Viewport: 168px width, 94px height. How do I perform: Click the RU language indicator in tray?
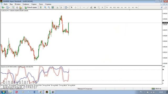[x=141, y=92]
